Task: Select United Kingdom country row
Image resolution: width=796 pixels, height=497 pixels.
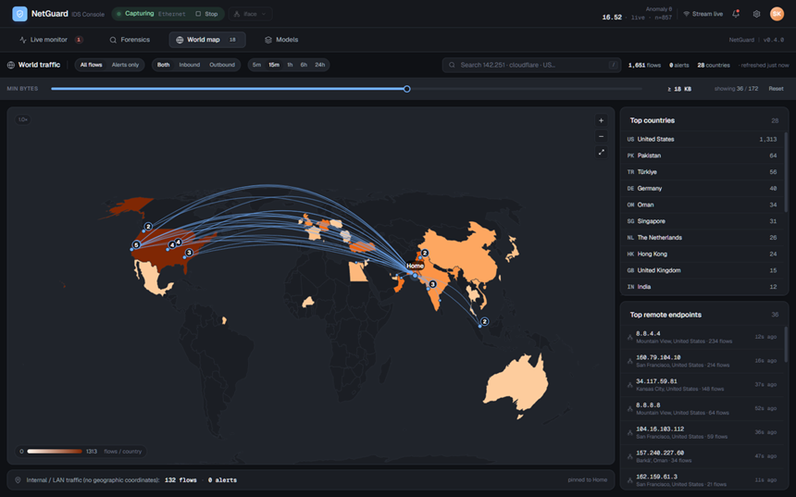Action: [x=703, y=270]
